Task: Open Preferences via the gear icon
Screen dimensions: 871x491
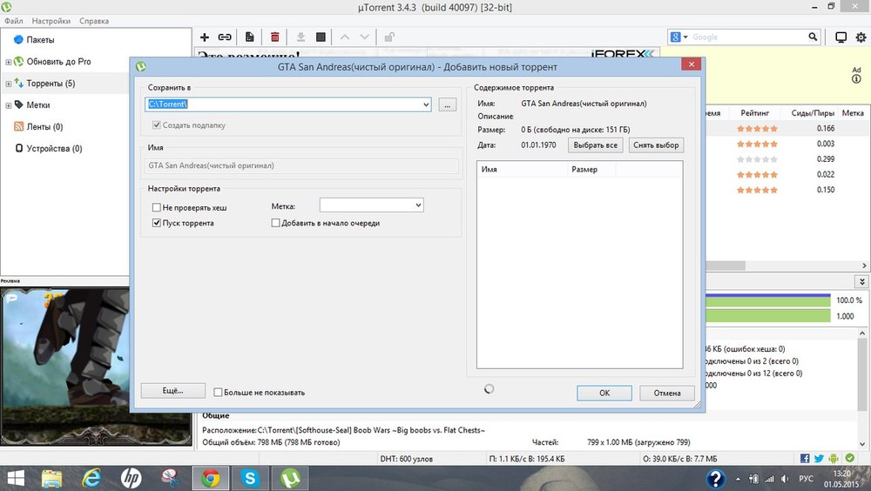Action: (x=861, y=37)
